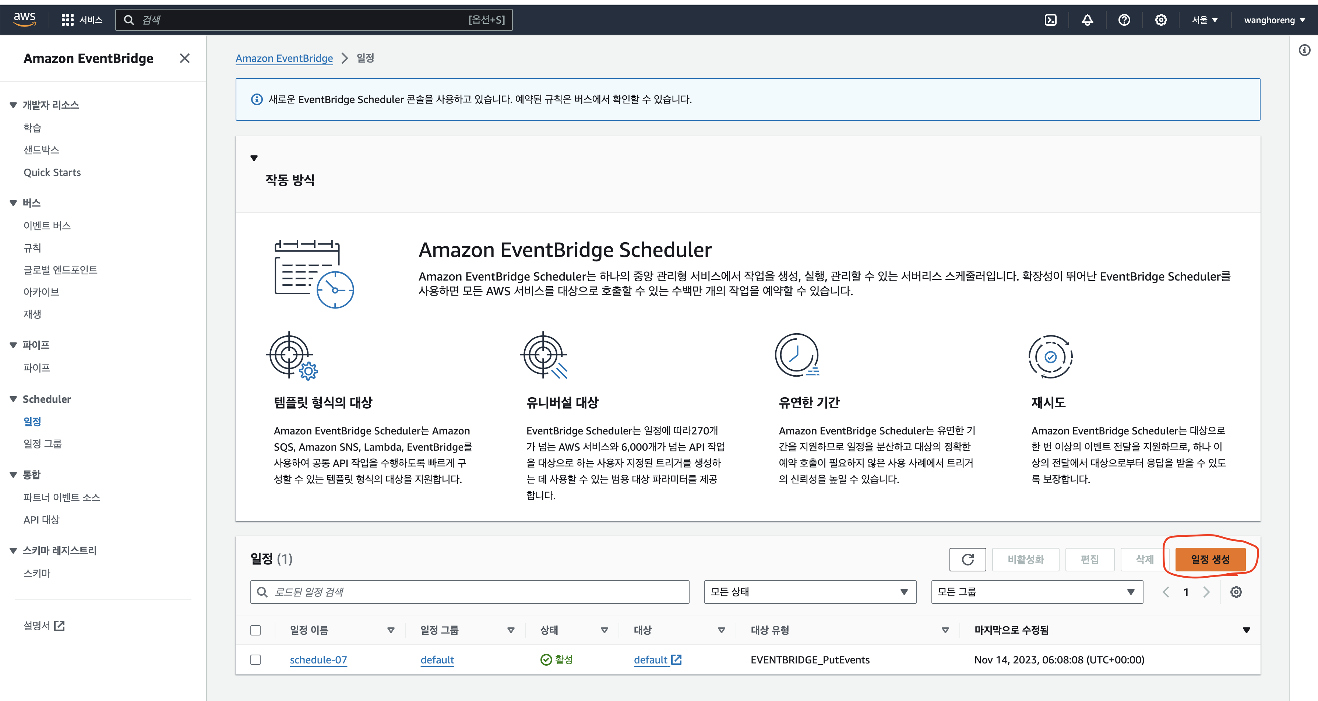Click the 비활성화 disable button
The image size is (1318, 701).
tap(1025, 559)
